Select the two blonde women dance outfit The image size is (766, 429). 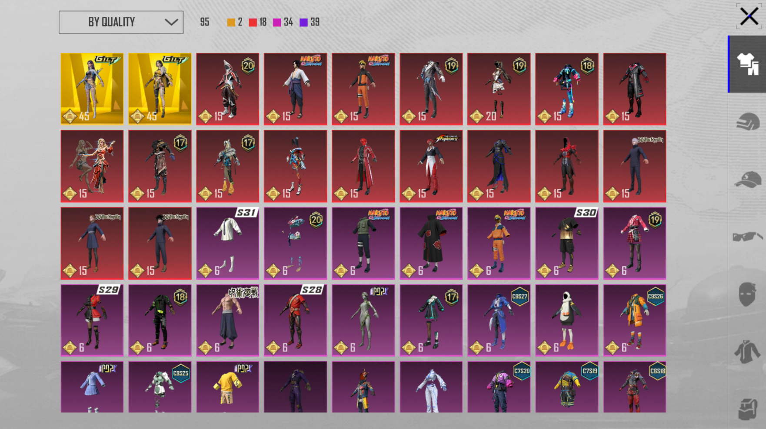click(92, 166)
